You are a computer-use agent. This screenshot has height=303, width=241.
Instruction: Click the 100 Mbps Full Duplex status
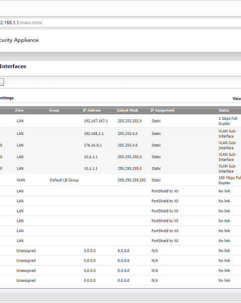tap(229, 180)
